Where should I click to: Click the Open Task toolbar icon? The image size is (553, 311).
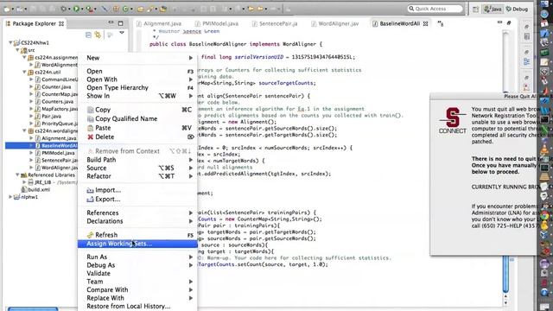[163, 9]
